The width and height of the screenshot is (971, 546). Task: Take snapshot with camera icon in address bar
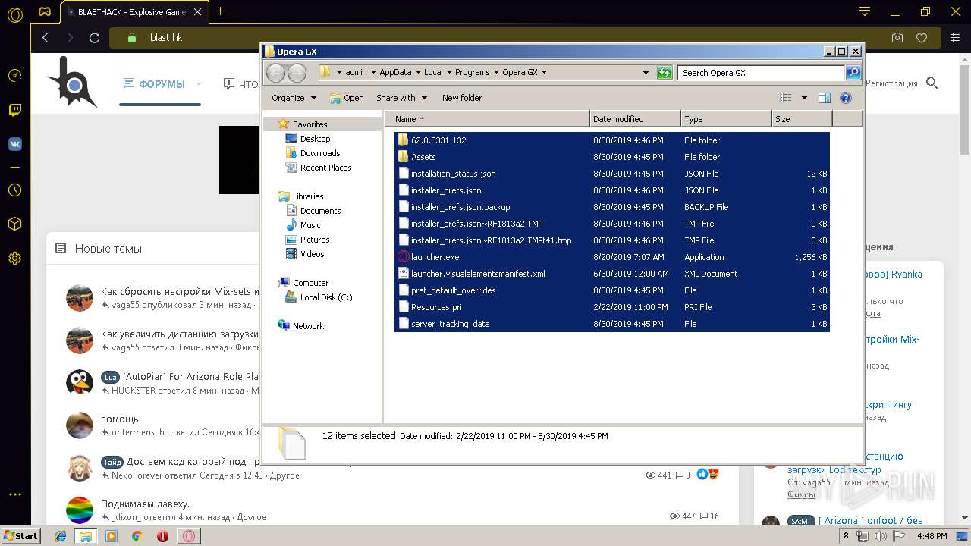897,37
